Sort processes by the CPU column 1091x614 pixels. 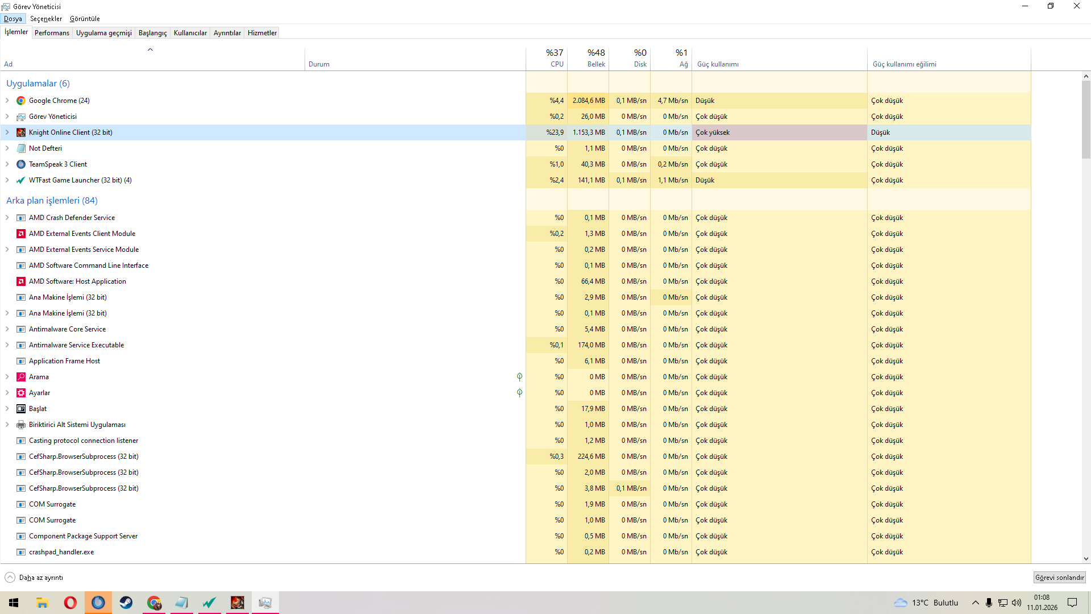(x=547, y=59)
